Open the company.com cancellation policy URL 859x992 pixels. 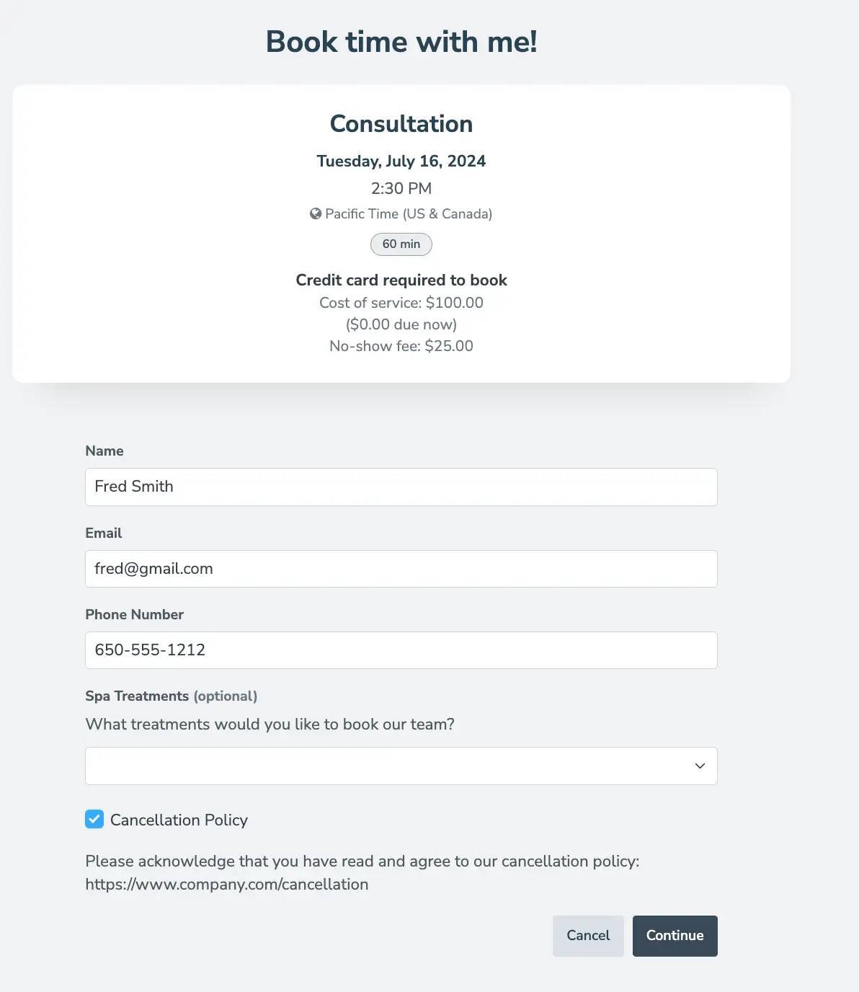tap(227, 885)
